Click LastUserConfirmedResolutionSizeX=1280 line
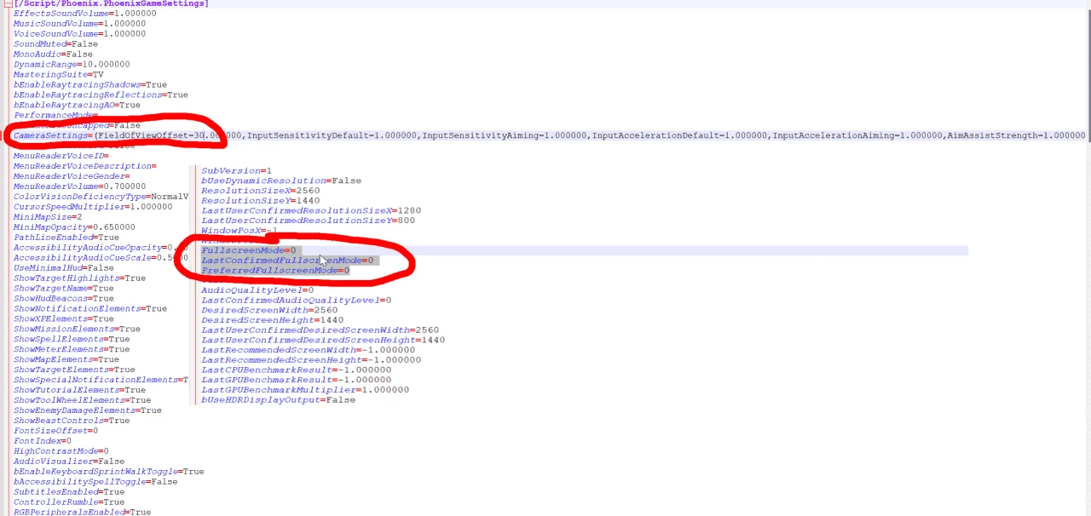The image size is (1091, 516). (x=311, y=211)
